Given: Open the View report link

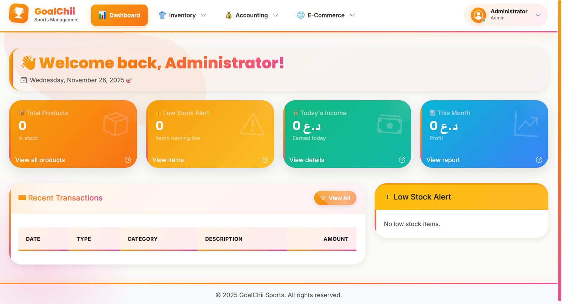Looking at the screenshot, I should [x=443, y=160].
